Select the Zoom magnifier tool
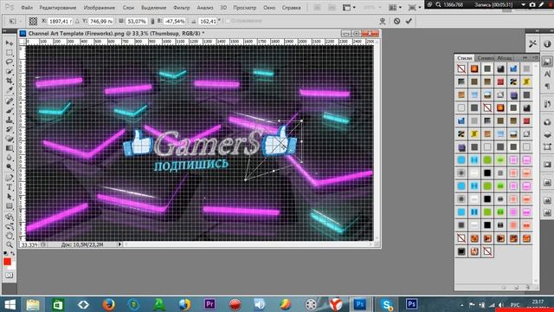This screenshot has height=312, width=554. [x=10, y=244]
